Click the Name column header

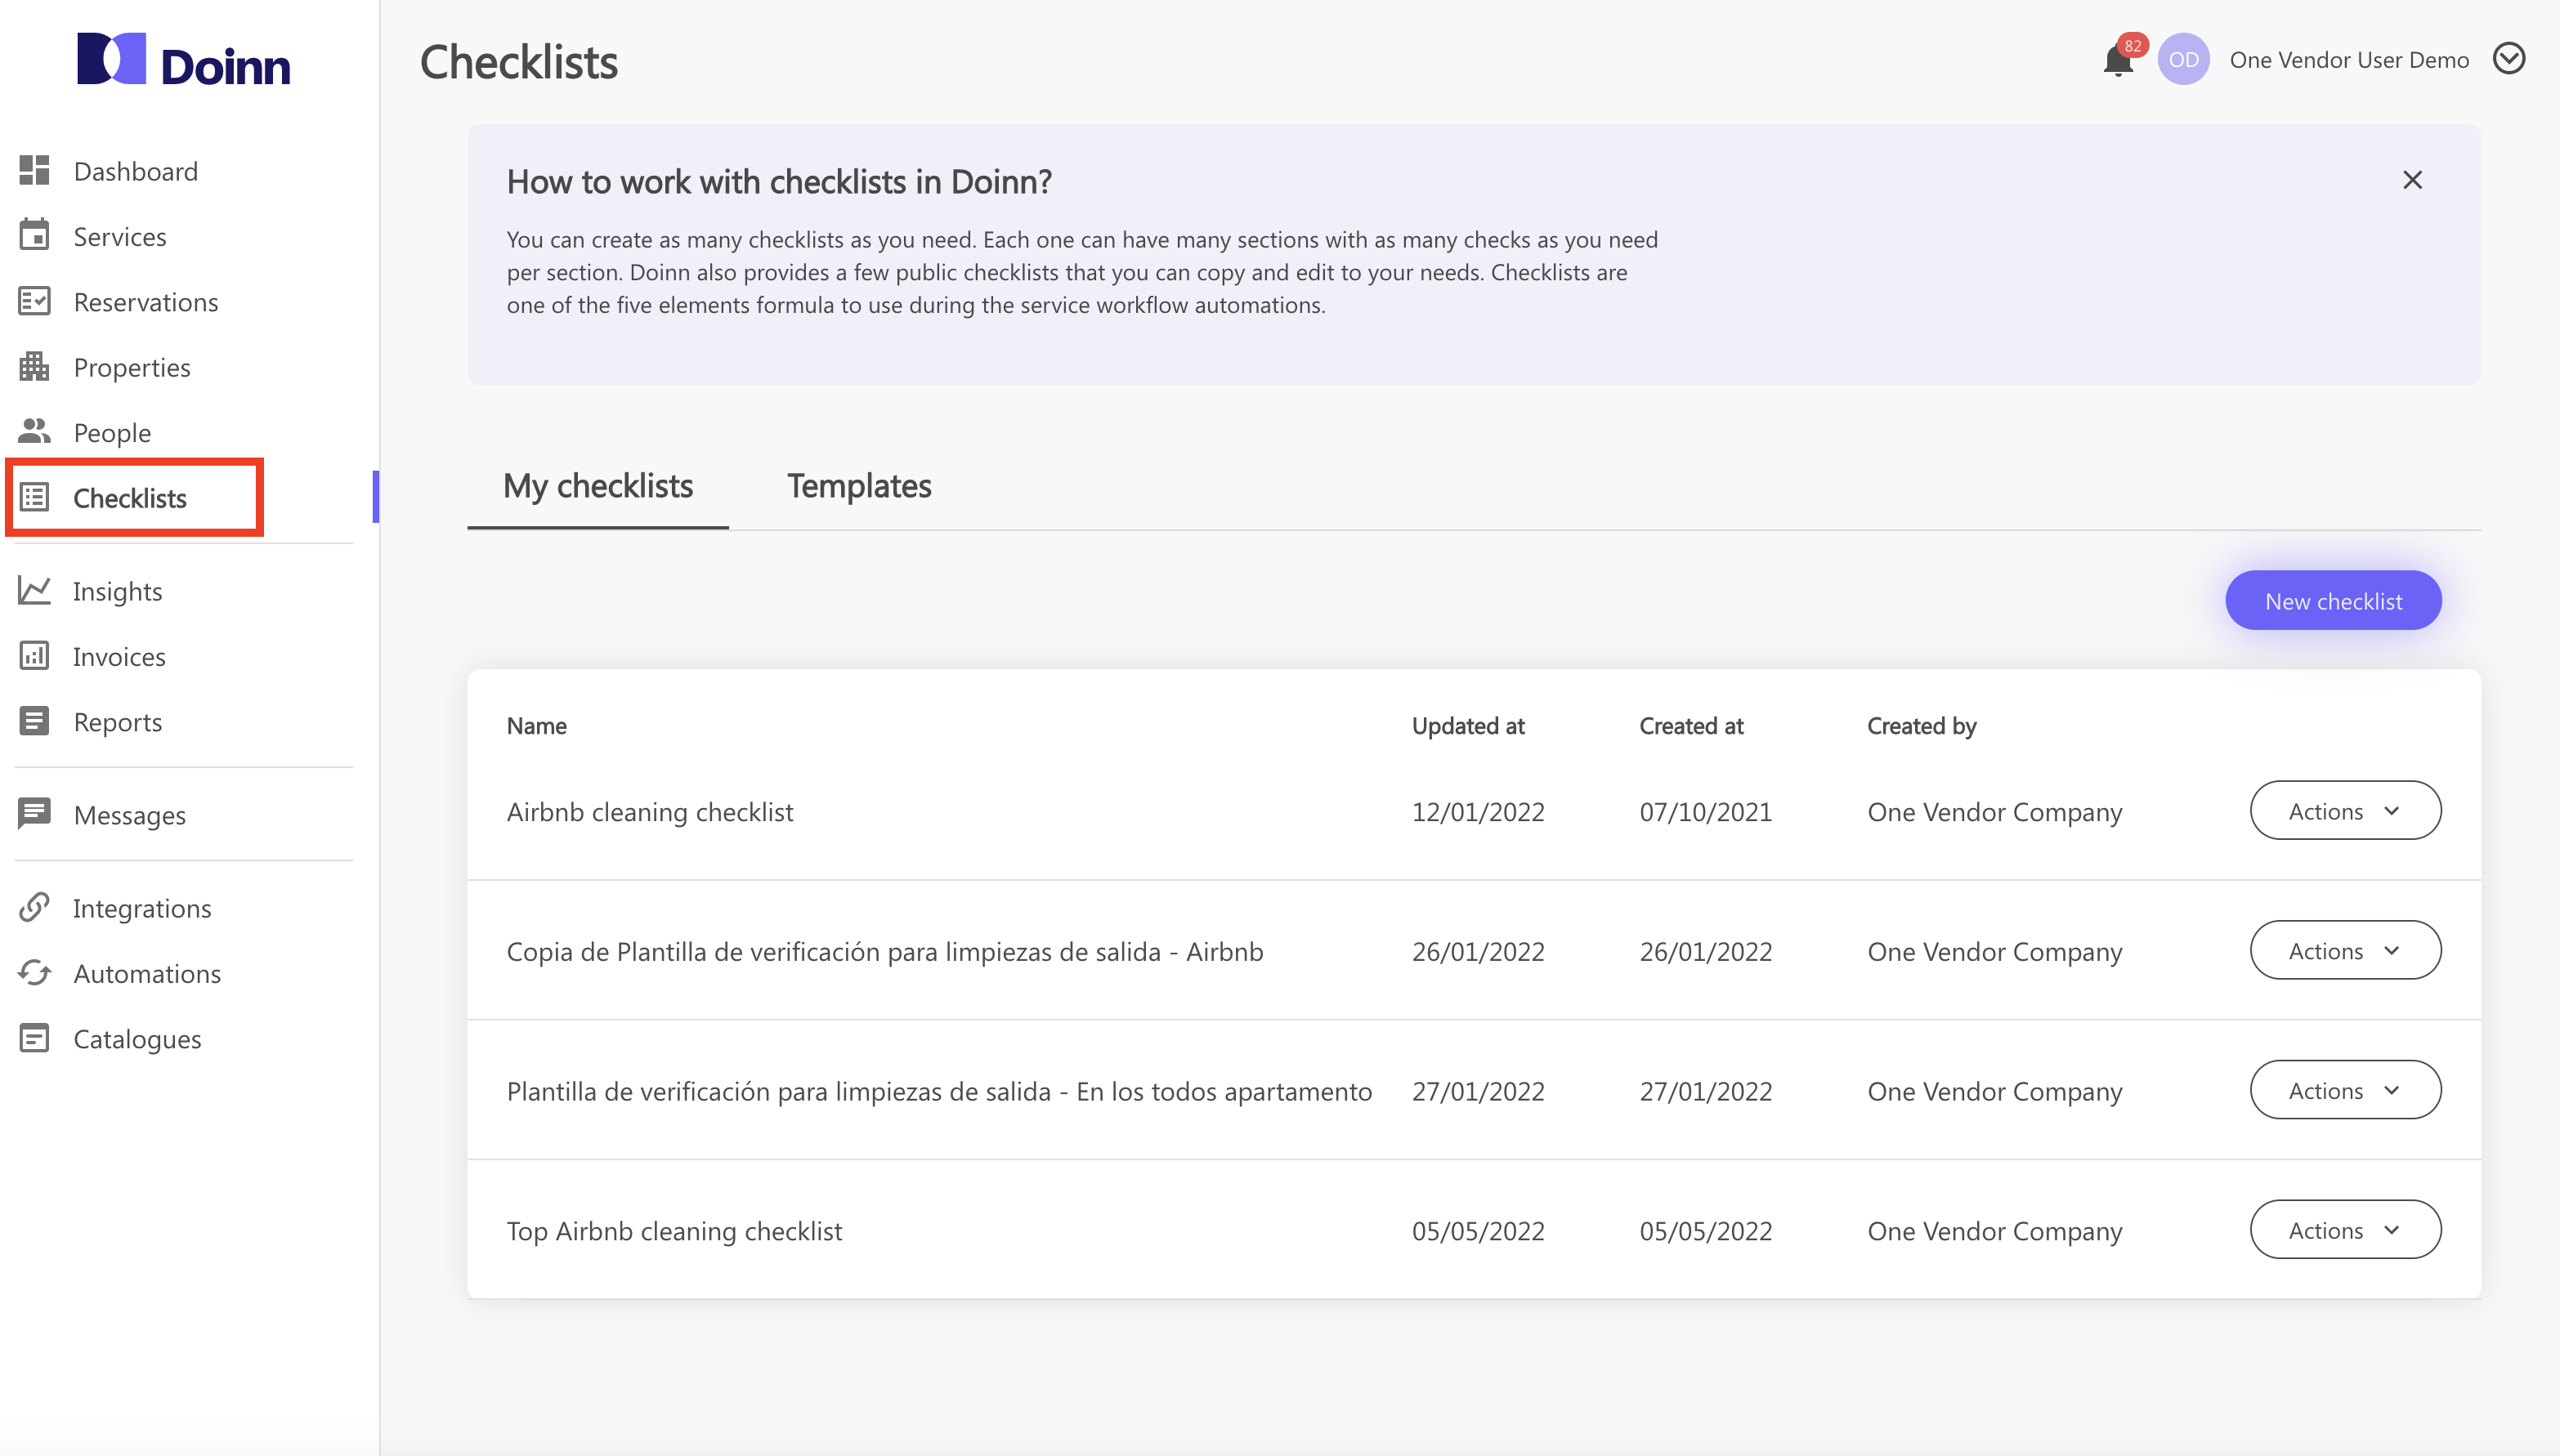point(536,726)
